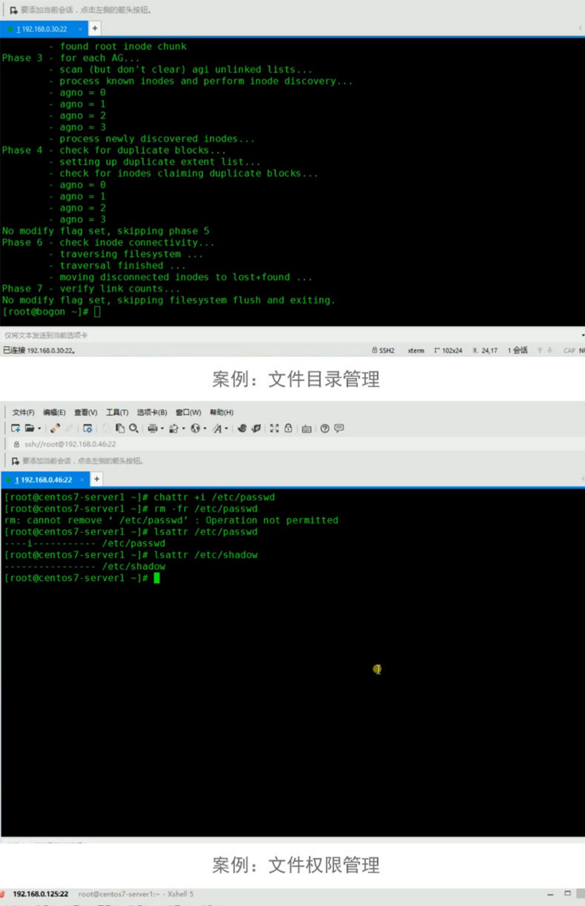Click add-session arrow icon above 192.168.0.46 tab
This screenshot has width=585, height=906.
pos(15,461)
